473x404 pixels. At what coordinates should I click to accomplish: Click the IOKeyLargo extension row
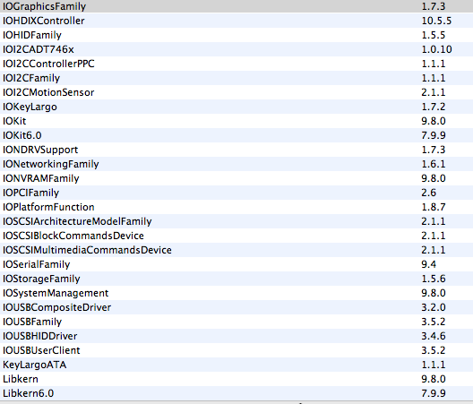click(x=236, y=107)
